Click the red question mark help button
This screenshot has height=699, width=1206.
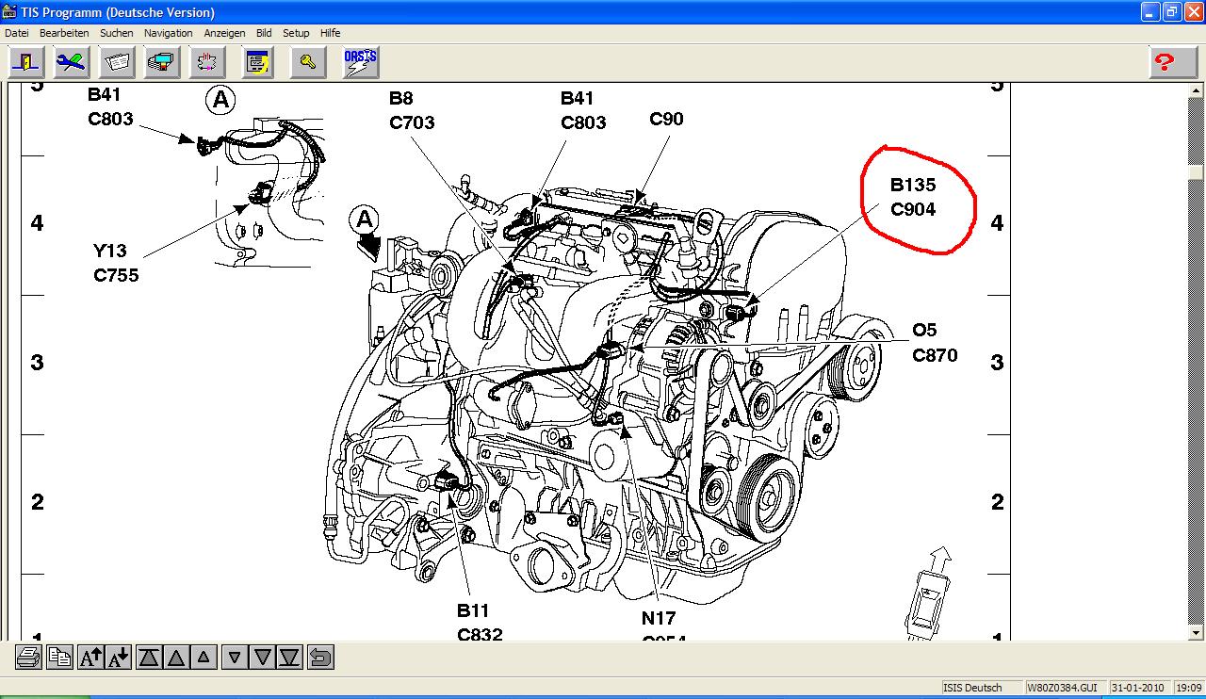click(x=1165, y=62)
